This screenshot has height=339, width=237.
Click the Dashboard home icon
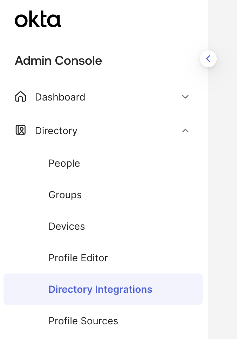(x=21, y=96)
